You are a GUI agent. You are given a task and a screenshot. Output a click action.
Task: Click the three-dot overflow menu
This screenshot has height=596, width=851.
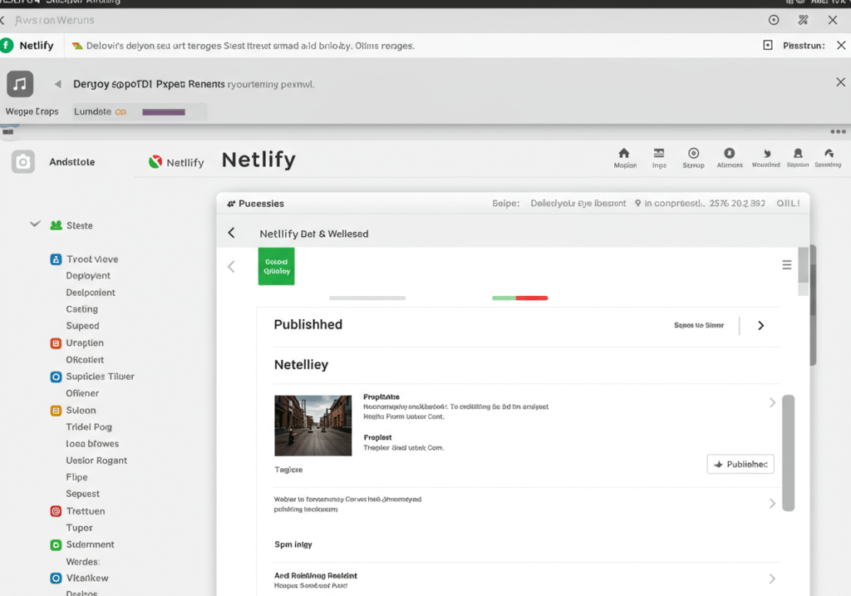[x=838, y=131]
